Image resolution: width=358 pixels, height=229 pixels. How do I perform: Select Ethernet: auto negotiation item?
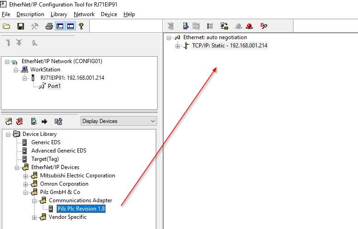[x=215, y=37]
